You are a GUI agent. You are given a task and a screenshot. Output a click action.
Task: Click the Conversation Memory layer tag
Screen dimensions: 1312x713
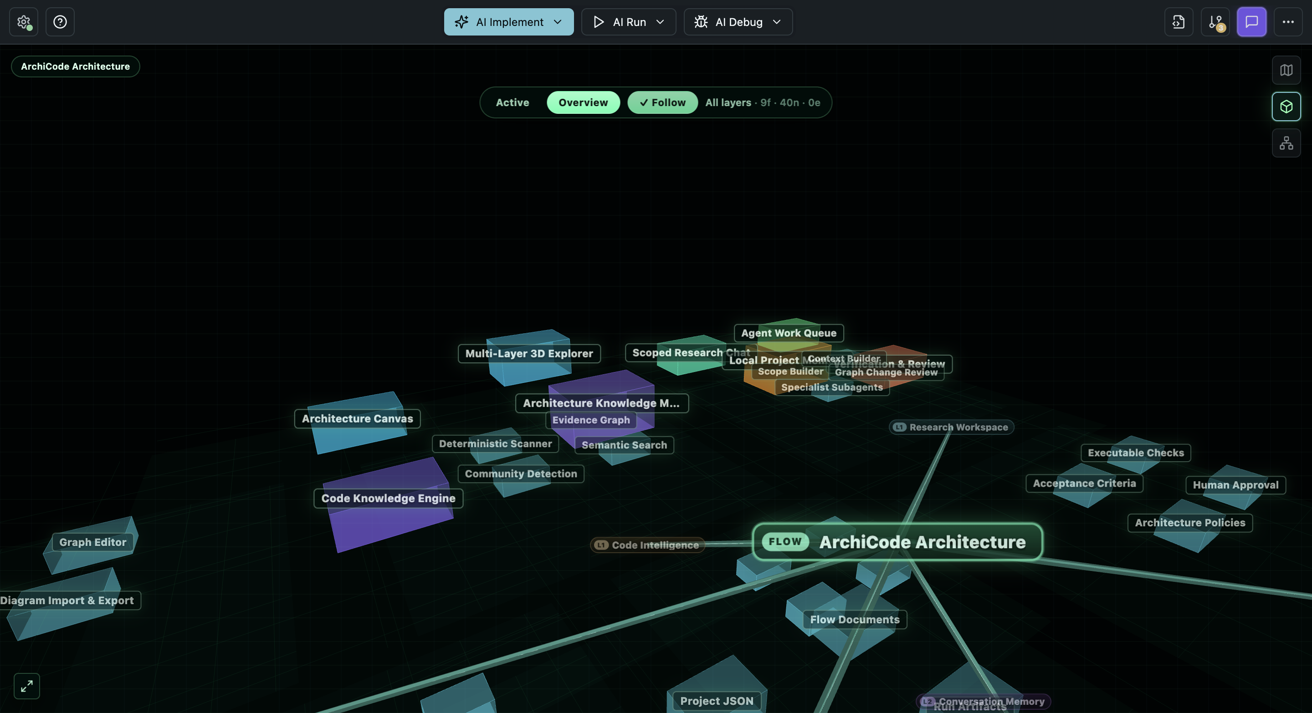coord(984,702)
